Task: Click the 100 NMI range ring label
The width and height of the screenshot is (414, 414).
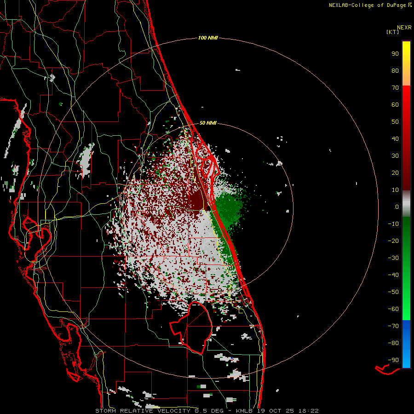Action: [208, 38]
